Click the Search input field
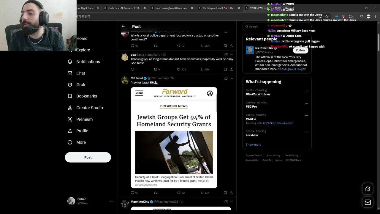This screenshot has width=380, height=214. 277,26
